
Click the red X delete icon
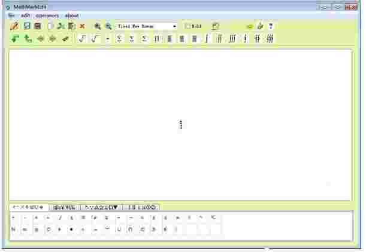click(x=82, y=26)
